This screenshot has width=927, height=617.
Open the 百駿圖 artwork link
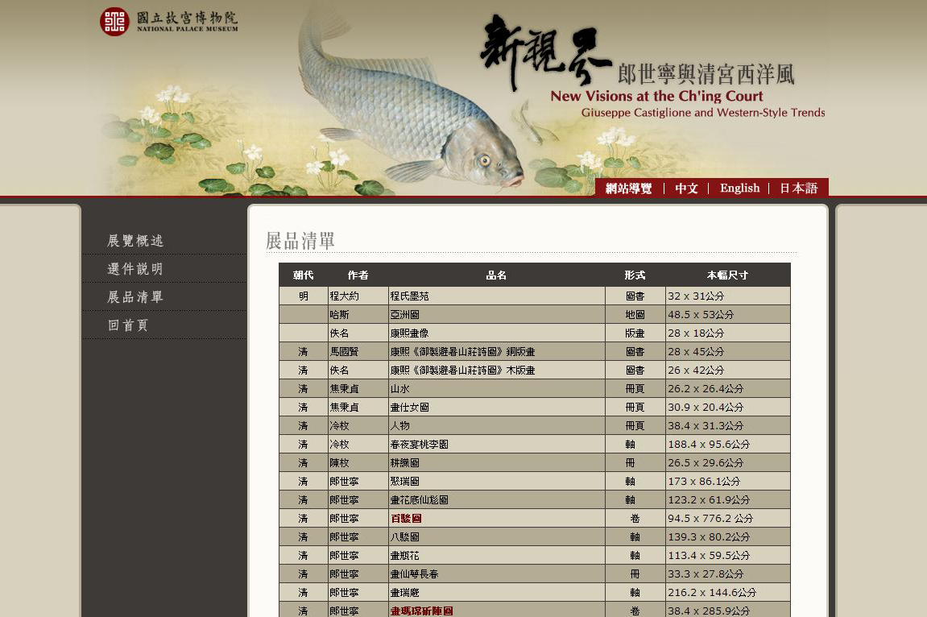click(x=406, y=519)
